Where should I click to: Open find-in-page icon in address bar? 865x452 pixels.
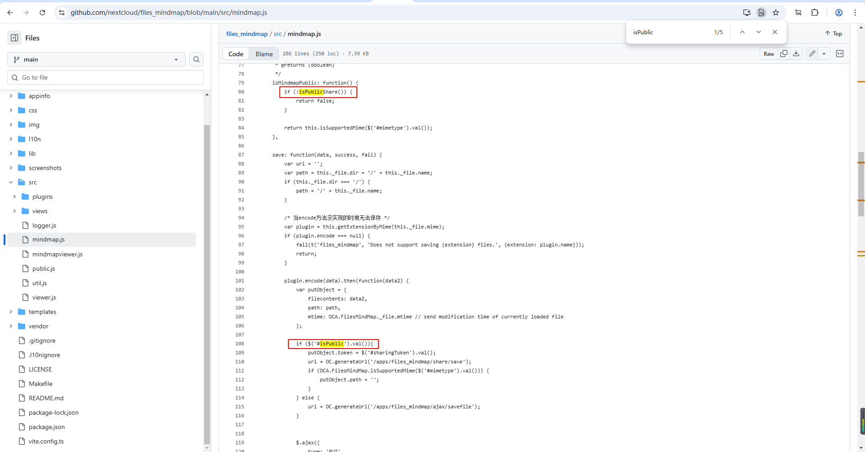[x=761, y=13]
